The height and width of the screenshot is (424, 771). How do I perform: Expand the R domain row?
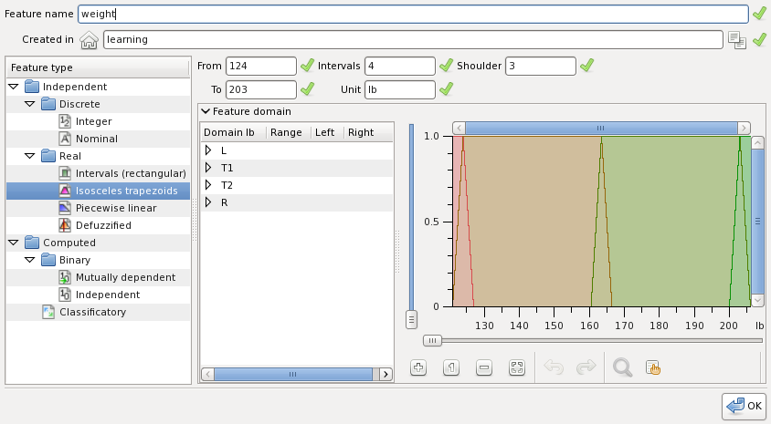[x=208, y=202]
